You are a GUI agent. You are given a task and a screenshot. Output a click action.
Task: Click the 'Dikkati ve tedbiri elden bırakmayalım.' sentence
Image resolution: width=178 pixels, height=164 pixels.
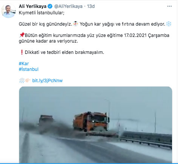pyautogui.click(x=64, y=52)
